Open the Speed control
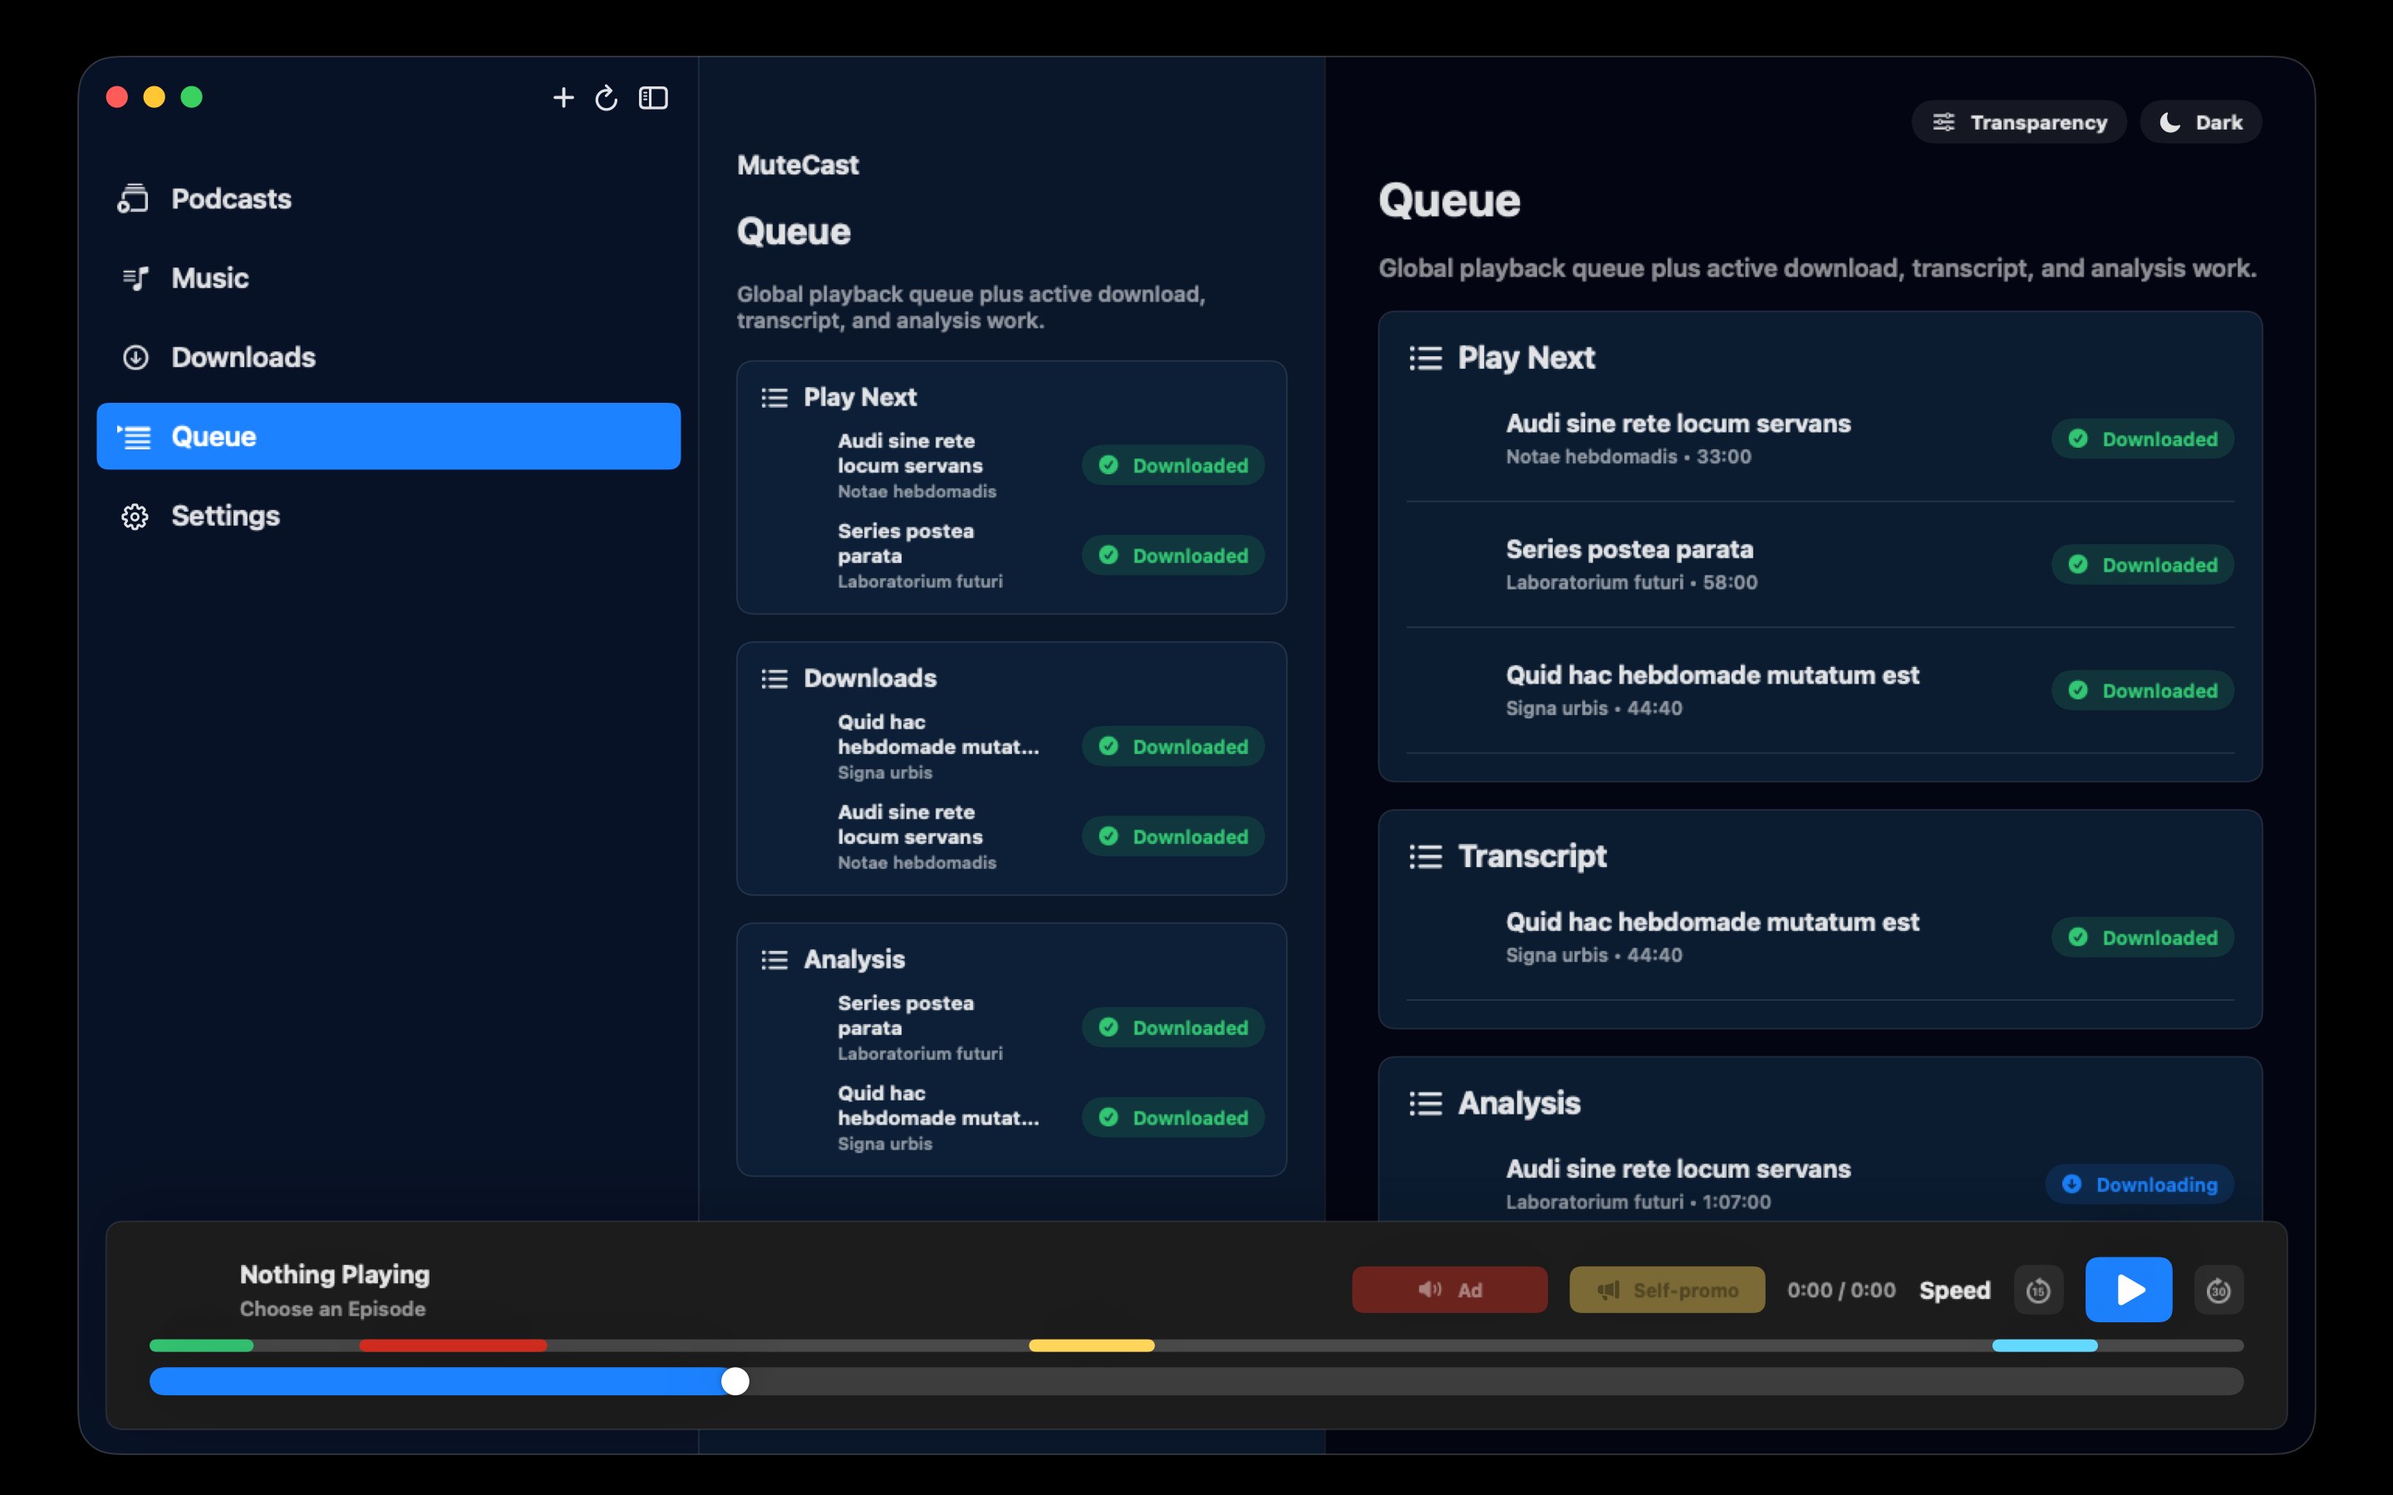 coord(1954,1289)
